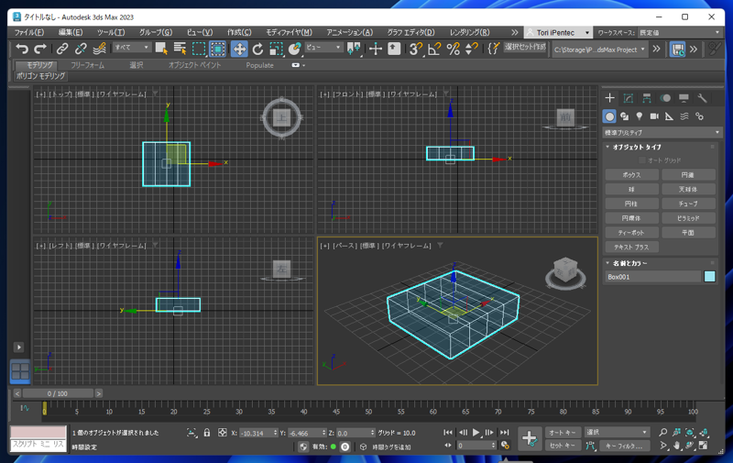Open the ツール(T) menu
Image resolution: width=733 pixels, height=463 pixels.
click(x=111, y=32)
